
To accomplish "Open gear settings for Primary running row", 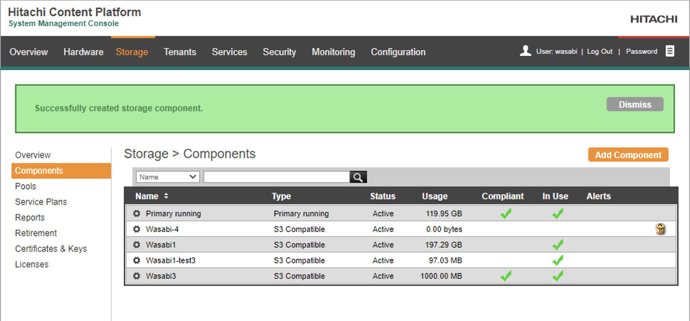I will point(137,213).
